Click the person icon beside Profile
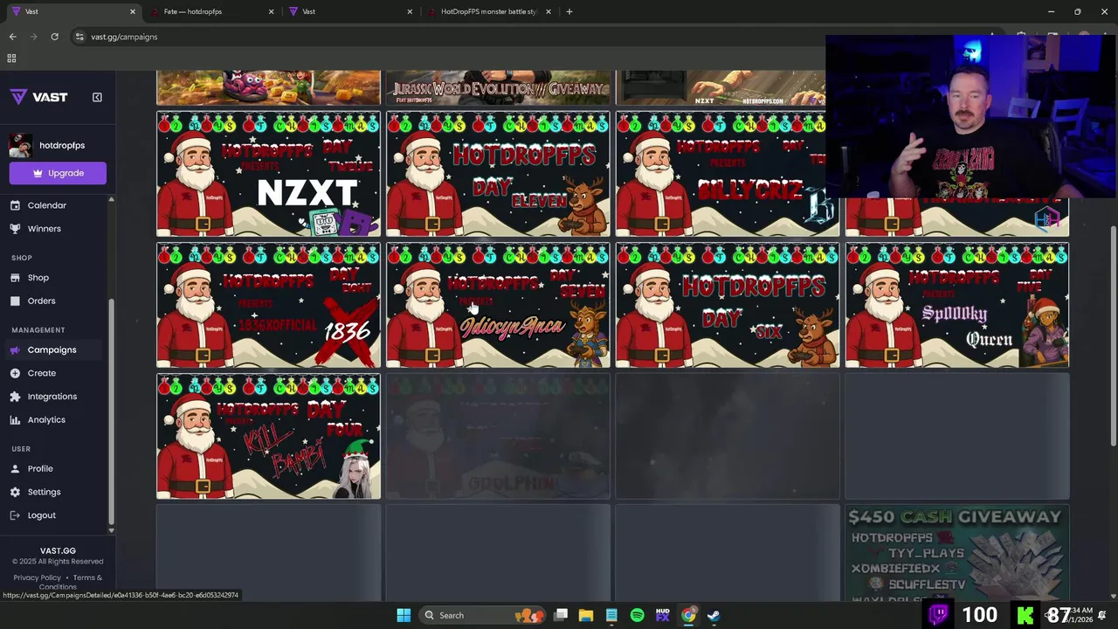This screenshot has height=629, width=1118. point(15,469)
